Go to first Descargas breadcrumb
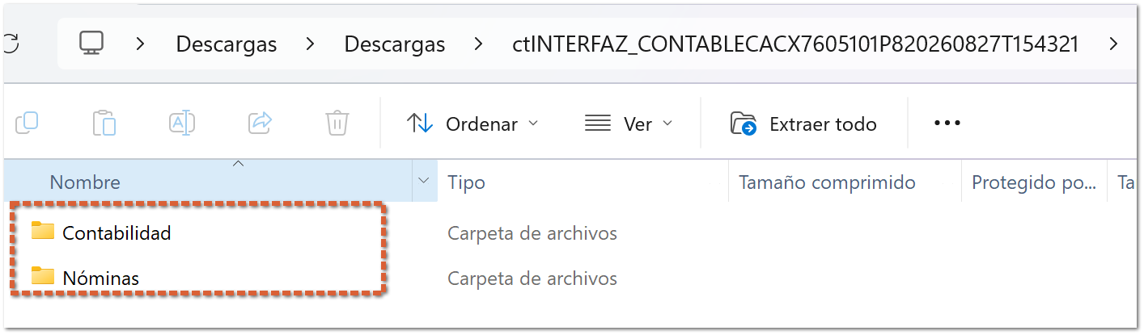Image resolution: width=1144 pixels, height=335 pixels. (x=227, y=44)
